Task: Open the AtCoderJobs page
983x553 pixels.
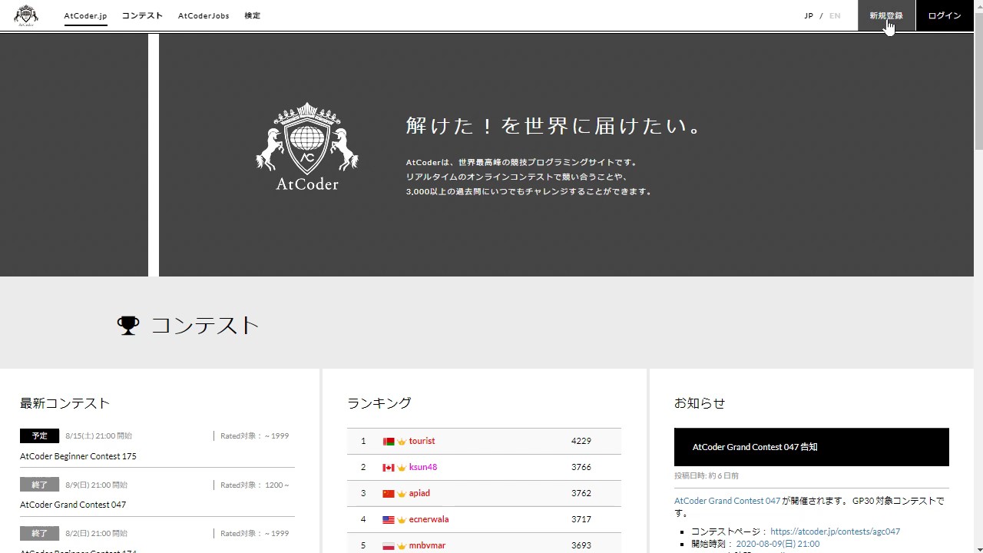Action: [204, 15]
